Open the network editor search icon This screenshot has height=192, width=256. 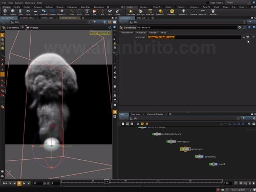pyautogui.click(x=249, y=124)
